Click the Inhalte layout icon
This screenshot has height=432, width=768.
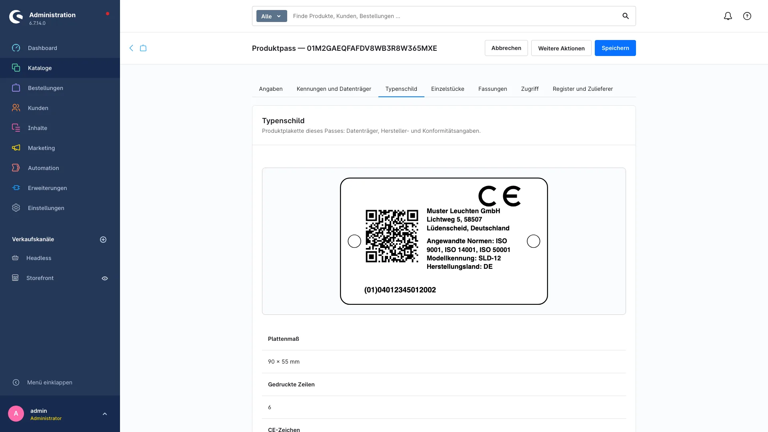coord(16,128)
